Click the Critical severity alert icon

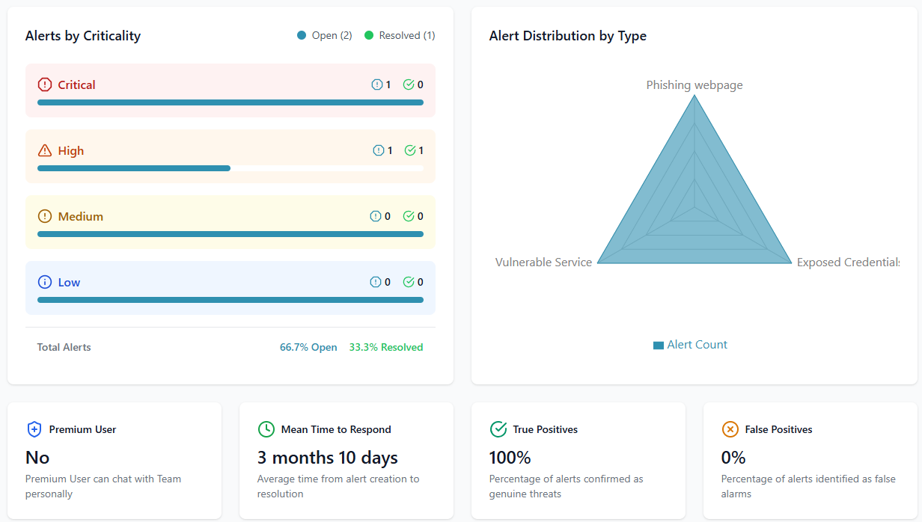click(45, 85)
